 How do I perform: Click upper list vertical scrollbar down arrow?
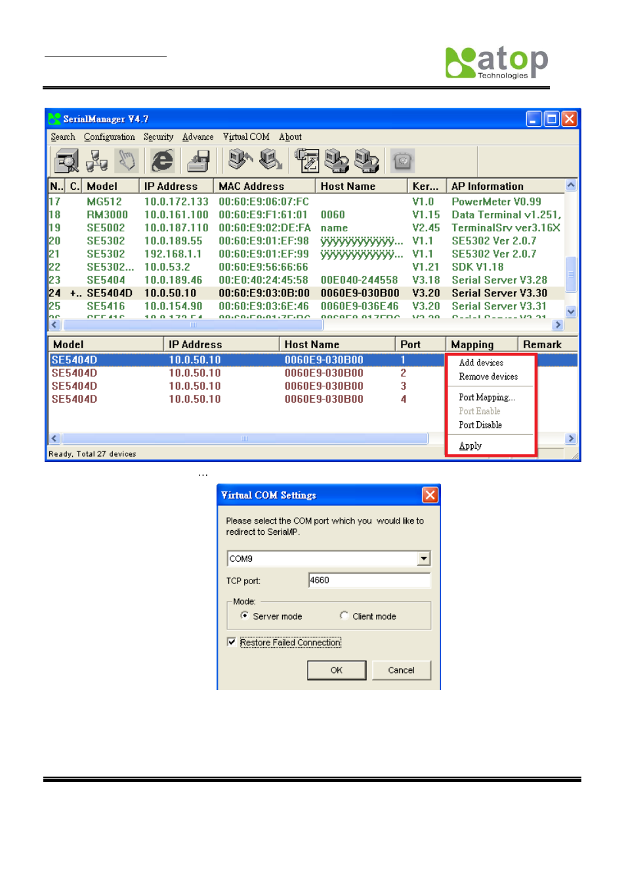click(x=571, y=311)
